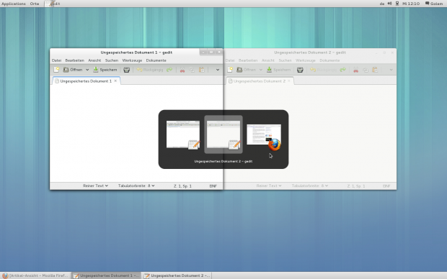Switch to Mozilla Firefox in bottom taskbar

click(35, 275)
